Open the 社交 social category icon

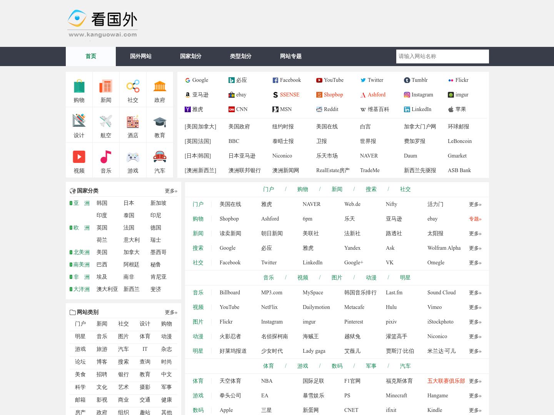(x=133, y=86)
